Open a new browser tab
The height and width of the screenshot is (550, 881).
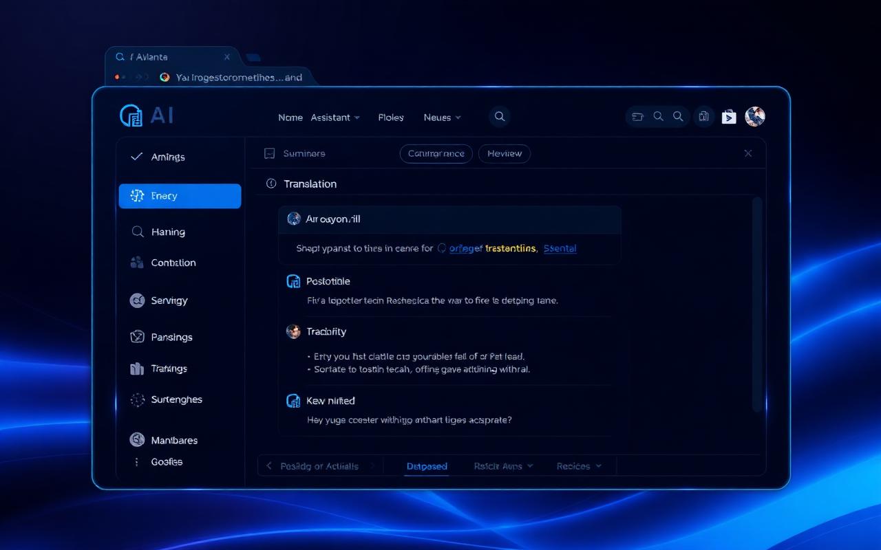[x=253, y=58]
